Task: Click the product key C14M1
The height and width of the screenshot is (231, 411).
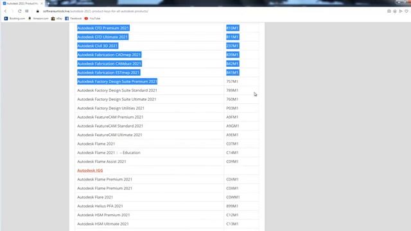Action: coord(232,153)
